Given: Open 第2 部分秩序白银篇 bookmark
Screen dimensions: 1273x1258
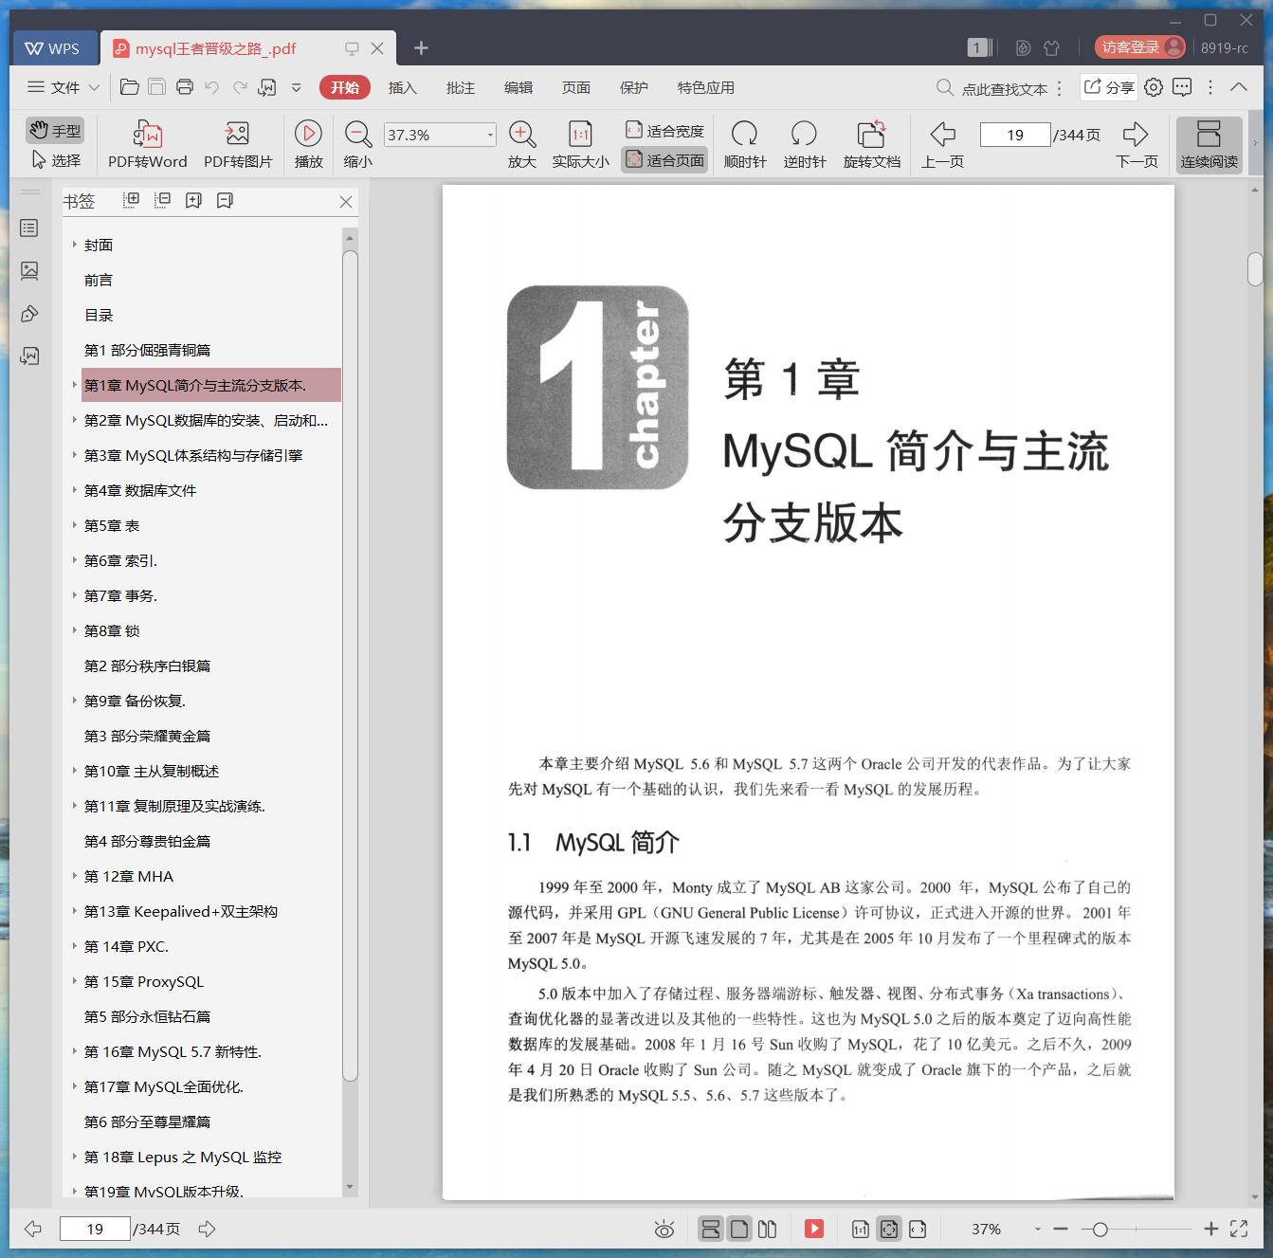Looking at the screenshot, I should coord(147,665).
